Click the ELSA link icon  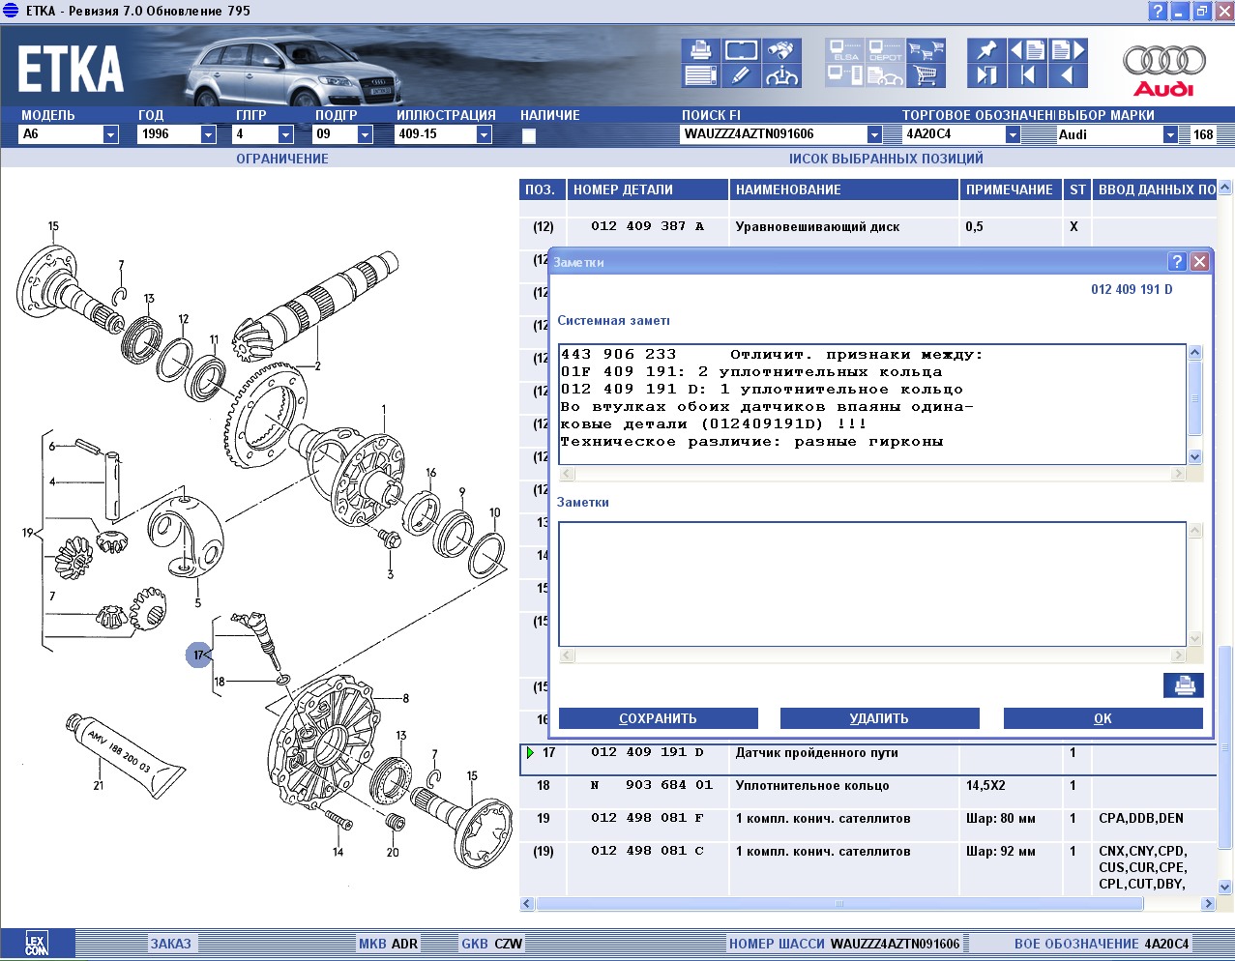(845, 50)
